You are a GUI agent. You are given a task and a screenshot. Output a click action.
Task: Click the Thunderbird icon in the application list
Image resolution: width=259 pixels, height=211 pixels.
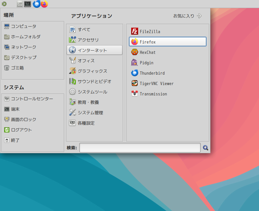click(134, 73)
